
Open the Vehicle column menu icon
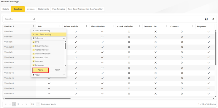(x=33, y=26)
